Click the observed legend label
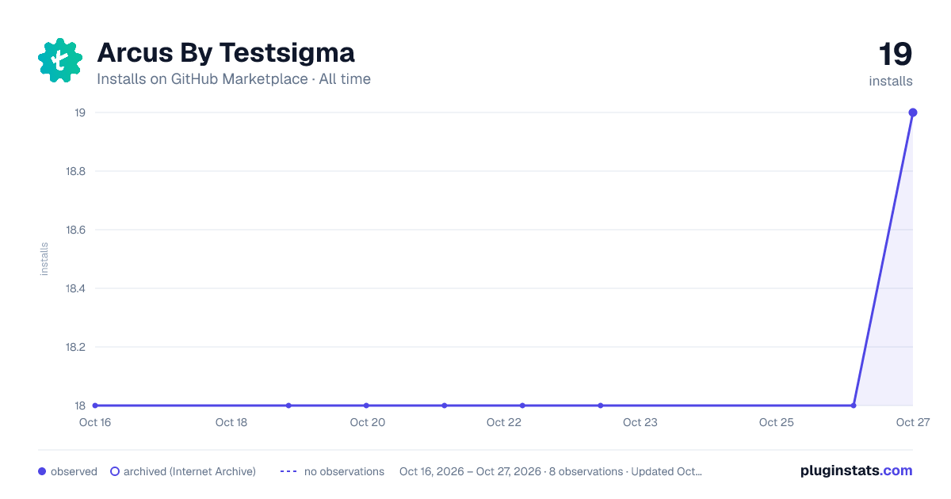The height and width of the screenshot is (499, 951). pos(74,471)
